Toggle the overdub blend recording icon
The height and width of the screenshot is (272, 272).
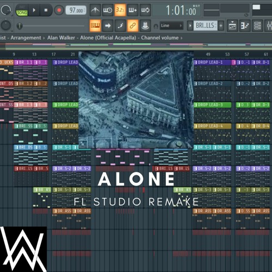pos(133,10)
